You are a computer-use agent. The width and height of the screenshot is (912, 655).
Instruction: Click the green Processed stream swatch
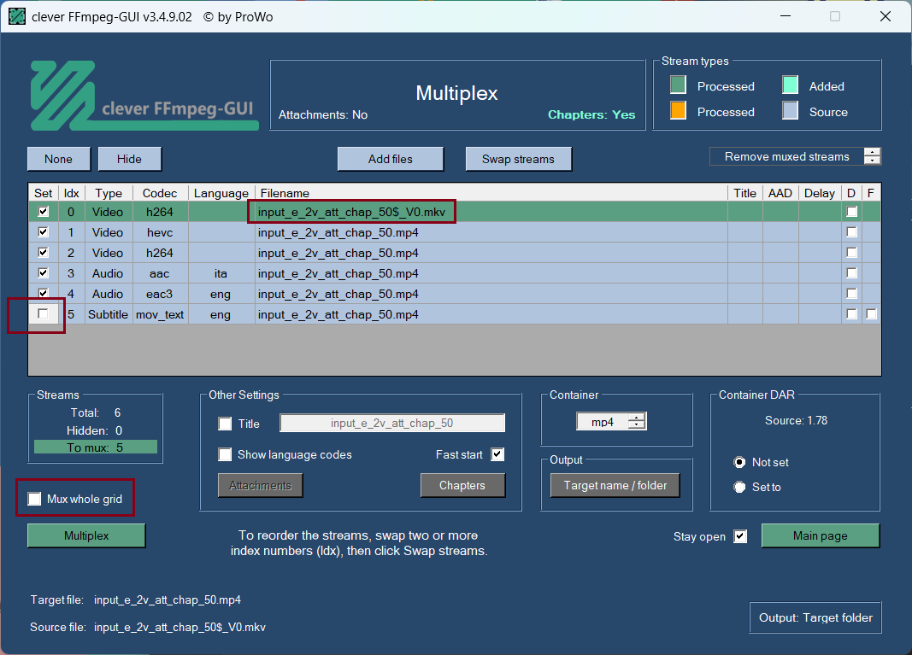coord(678,85)
